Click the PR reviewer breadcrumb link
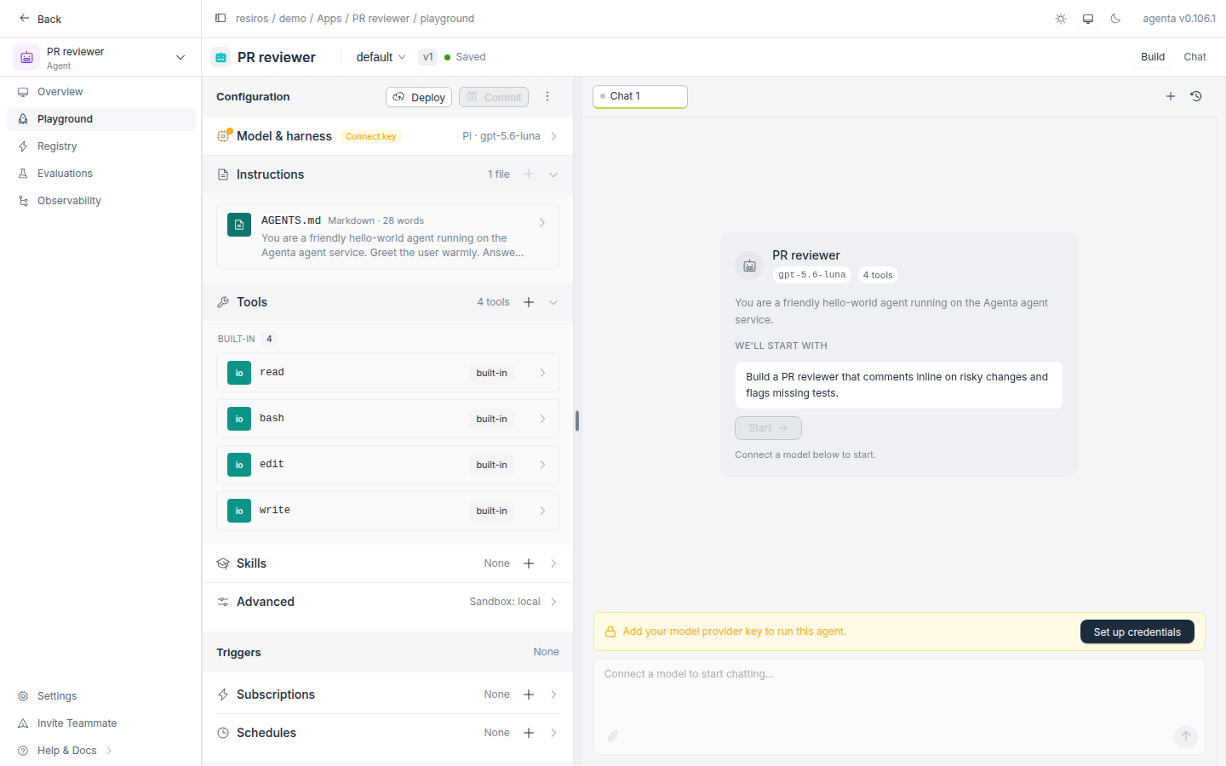This screenshot has height=766, width=1226. point(381,19)
